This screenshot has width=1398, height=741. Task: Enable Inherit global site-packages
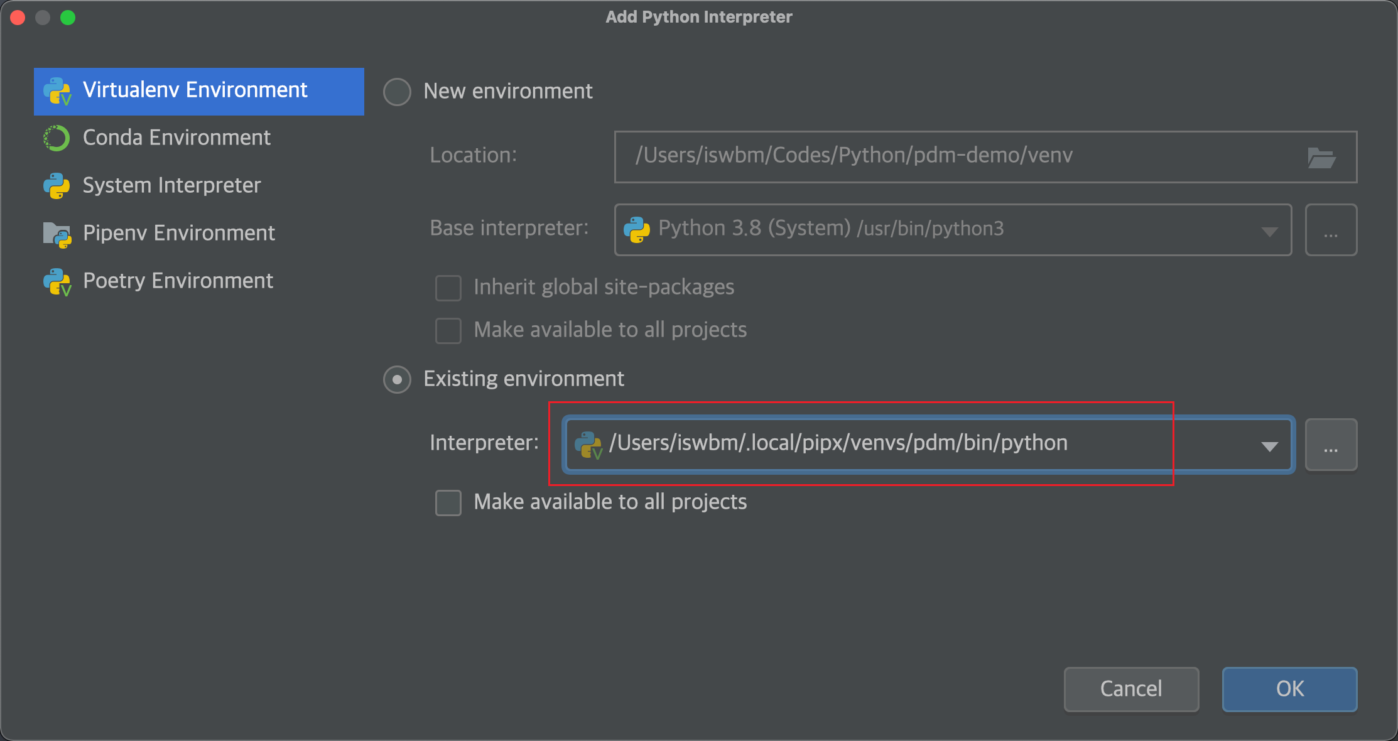[x=448, y=288]
